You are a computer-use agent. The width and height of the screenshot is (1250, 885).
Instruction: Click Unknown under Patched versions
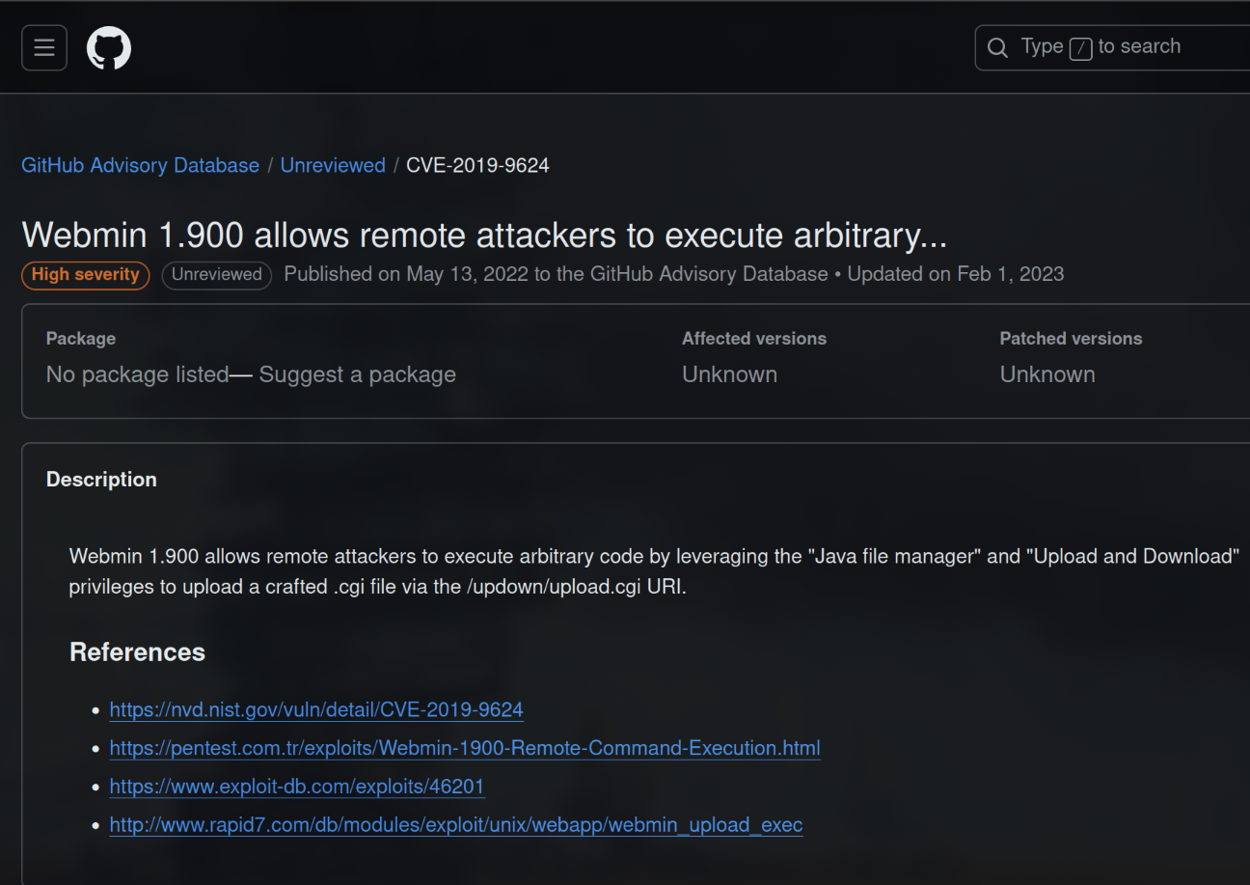click(x=1046, y=374)
